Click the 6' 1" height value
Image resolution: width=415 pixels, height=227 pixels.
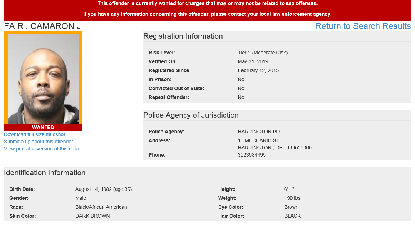[x=289, y=189]
